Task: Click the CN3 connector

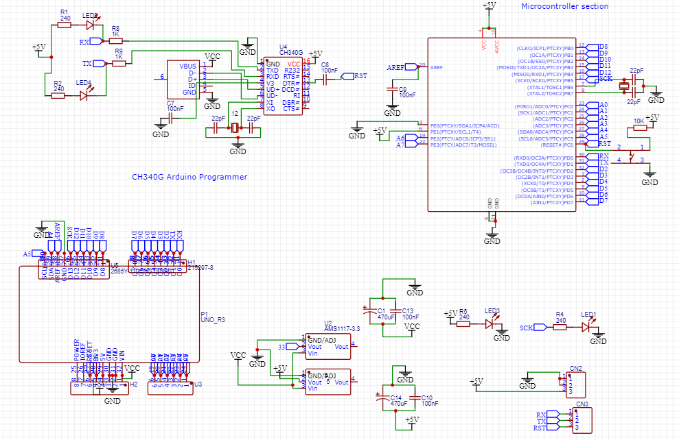Action: click(582, 420)
